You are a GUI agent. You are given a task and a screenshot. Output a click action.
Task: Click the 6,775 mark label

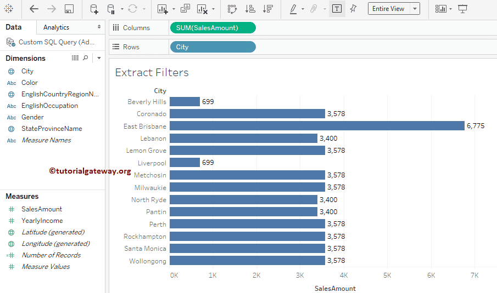(476, 126)
